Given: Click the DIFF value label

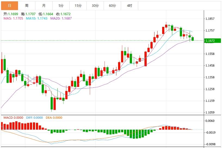Looking at the screenshot, I should point(34,118).
